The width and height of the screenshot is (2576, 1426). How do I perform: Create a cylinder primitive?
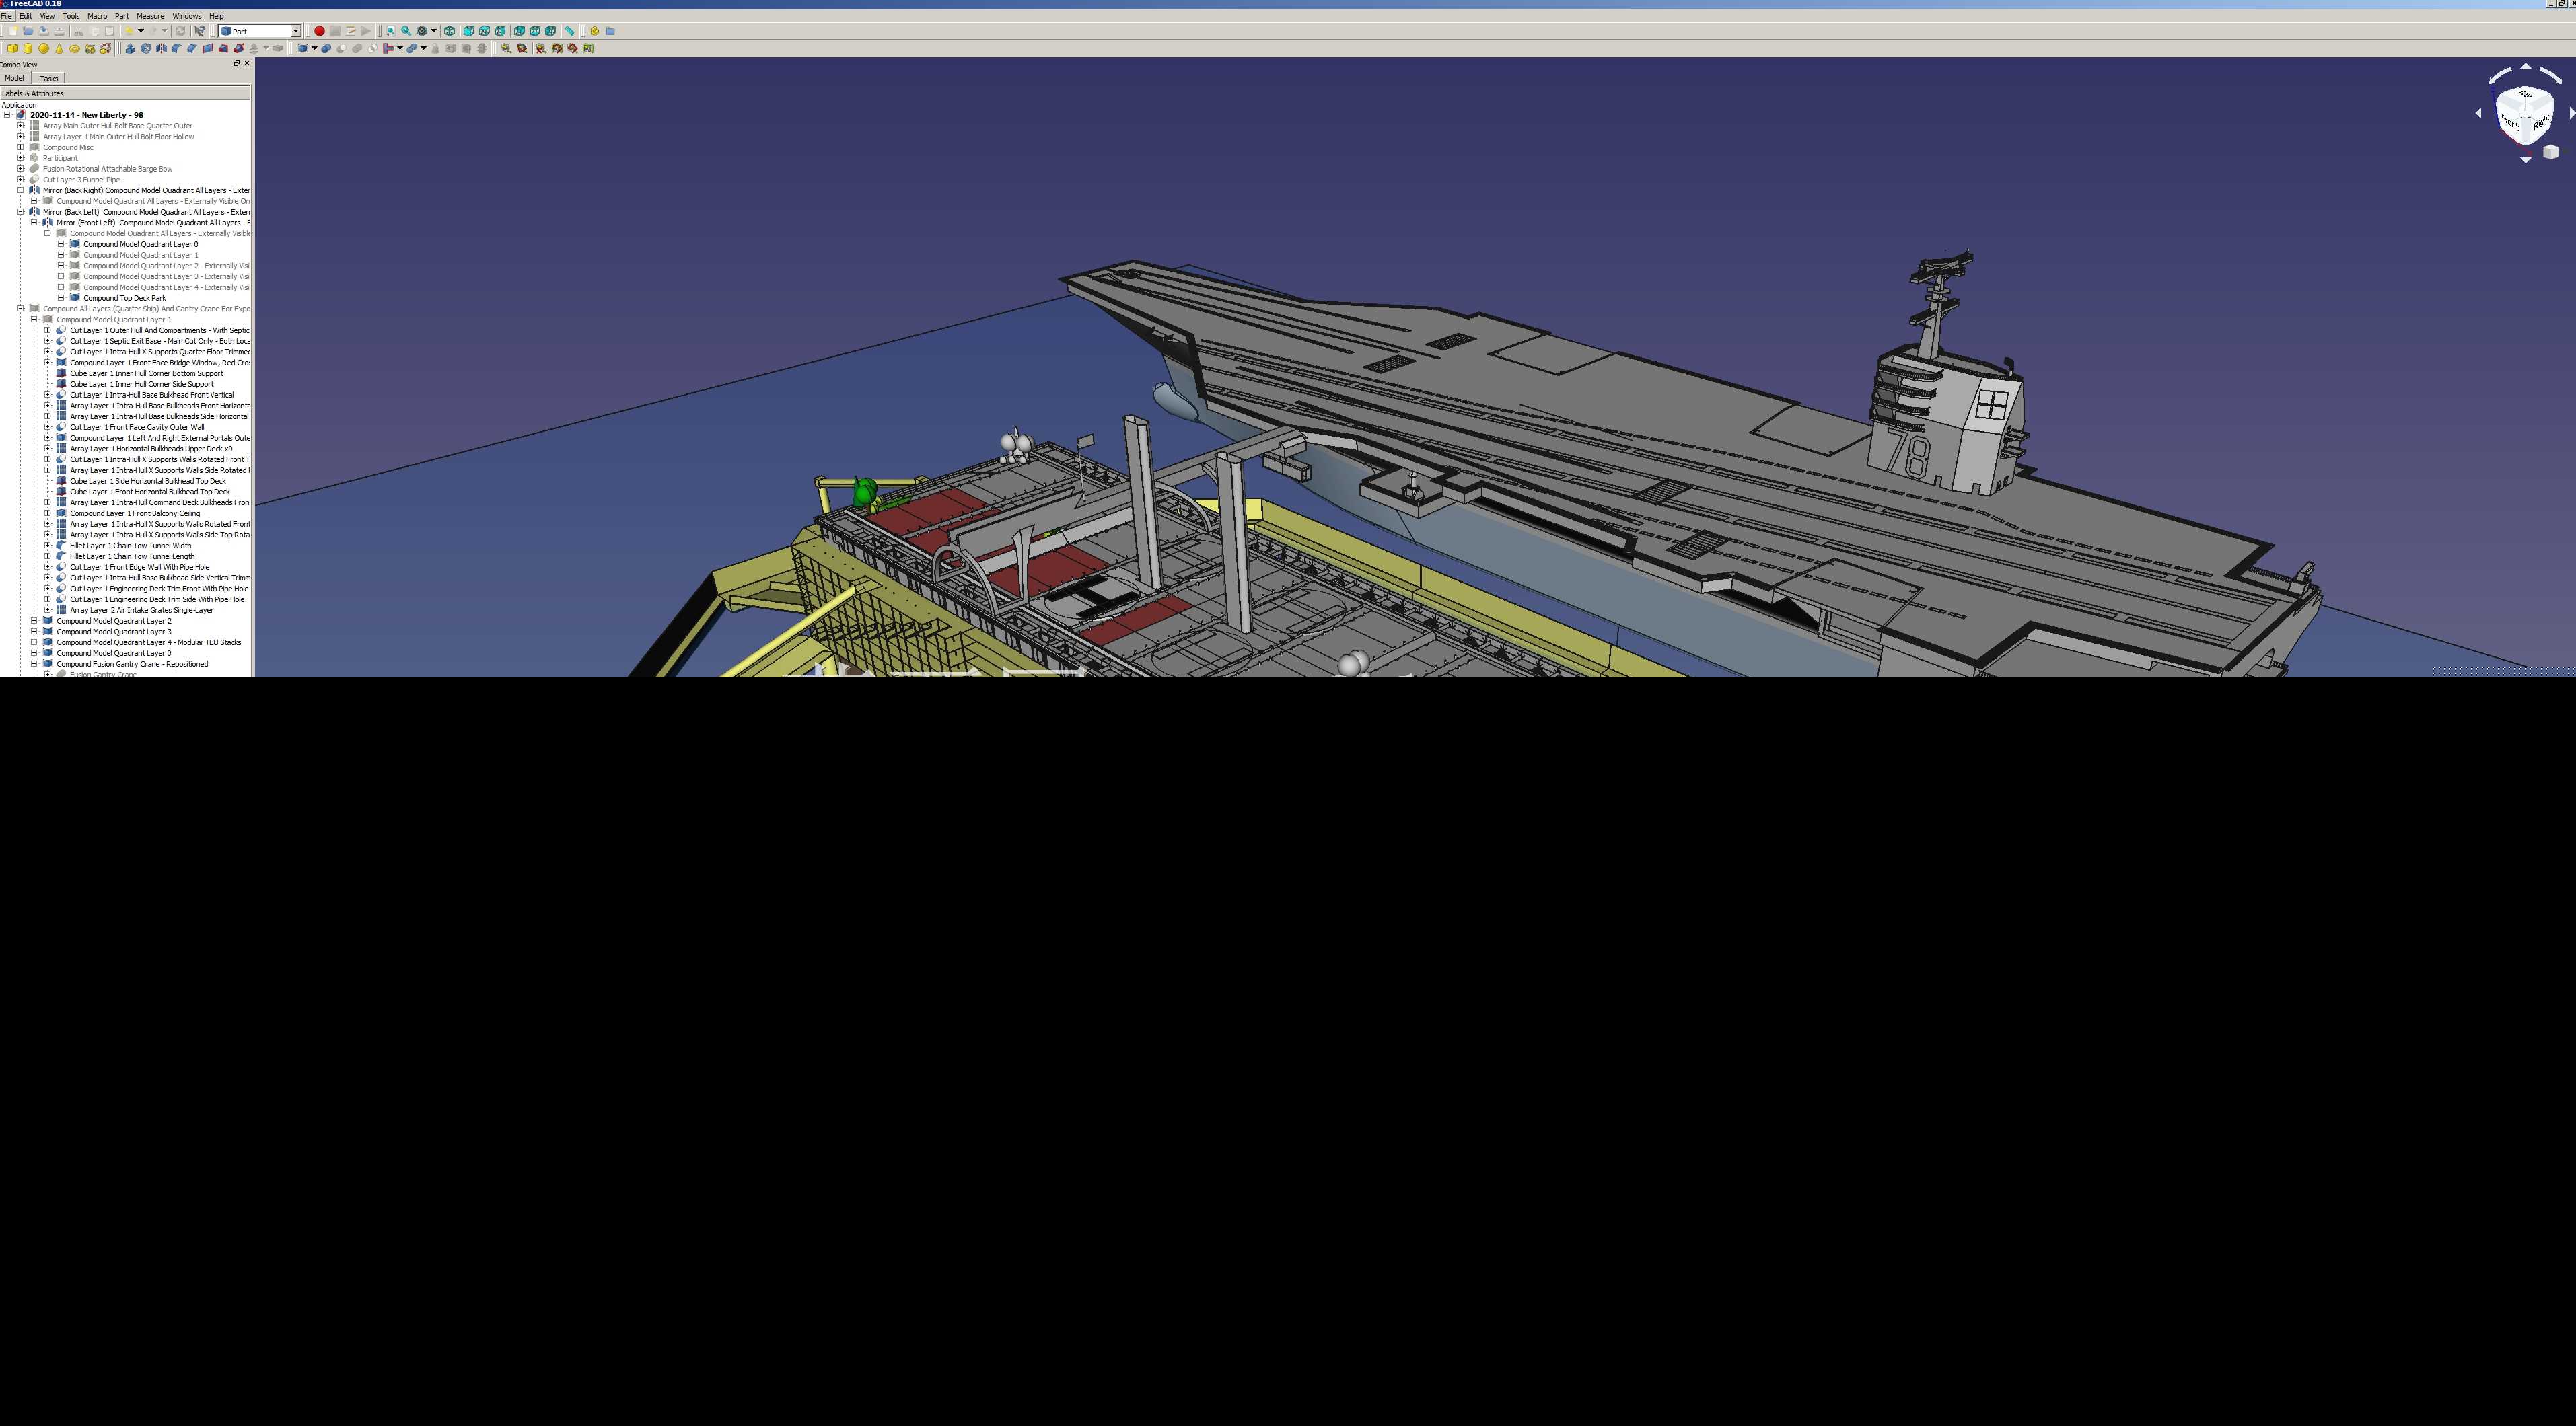point(28,48)
